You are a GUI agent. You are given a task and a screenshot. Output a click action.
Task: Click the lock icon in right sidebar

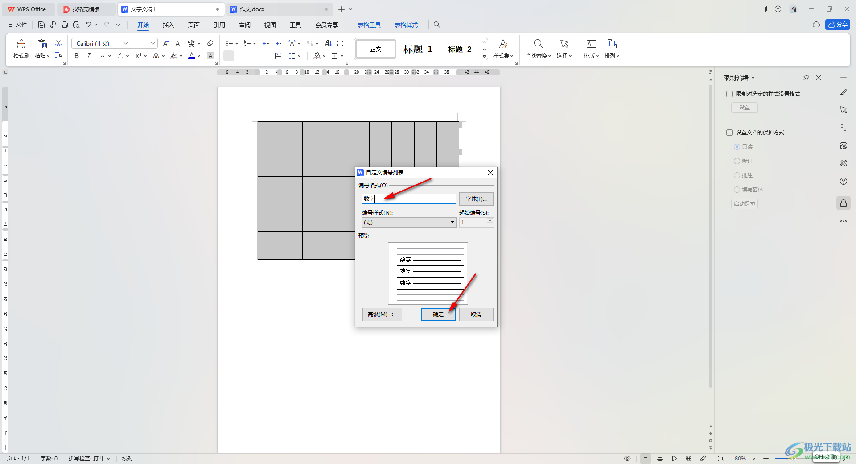(844, 203)
